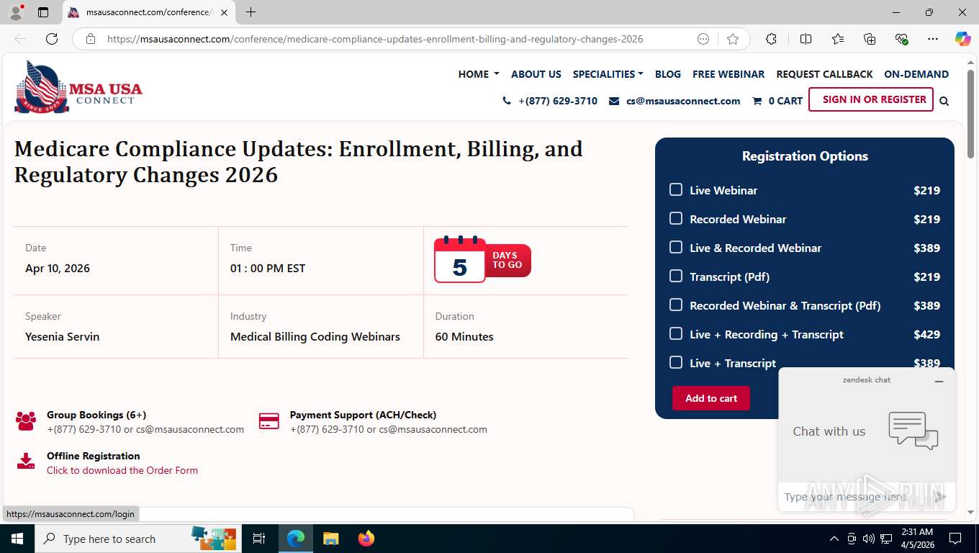Click the 0 CART link
The height and width of the screenshot is (553, 979).
tap(785, 101)
